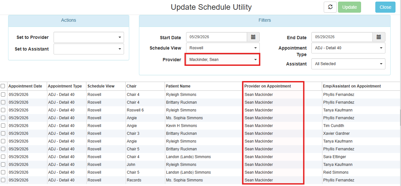Expand the Assistant dropdown showing All Selected
This screenshot has width=401, height=186.
[348, 64]
